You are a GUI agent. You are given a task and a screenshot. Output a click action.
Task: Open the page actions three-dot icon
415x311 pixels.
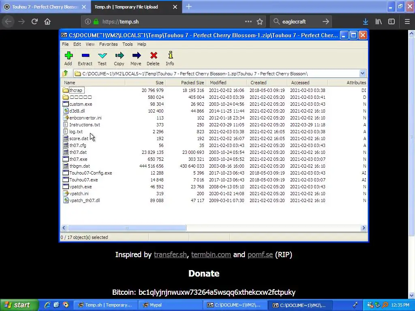point(248,21)
